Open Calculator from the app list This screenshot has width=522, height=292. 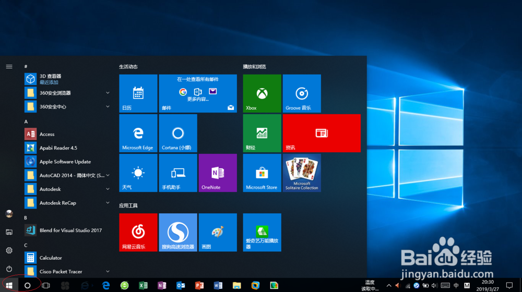tap(67, 258)
